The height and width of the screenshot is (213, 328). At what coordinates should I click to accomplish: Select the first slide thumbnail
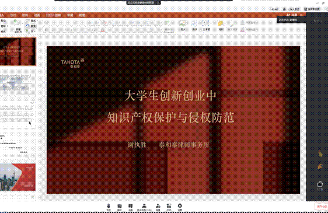pyautogui.click(x=18, y=51)
